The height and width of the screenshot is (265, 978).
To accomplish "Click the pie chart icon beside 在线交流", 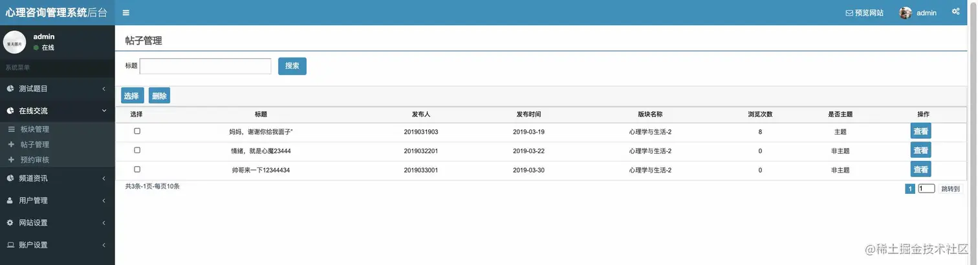I will point(10,111).
